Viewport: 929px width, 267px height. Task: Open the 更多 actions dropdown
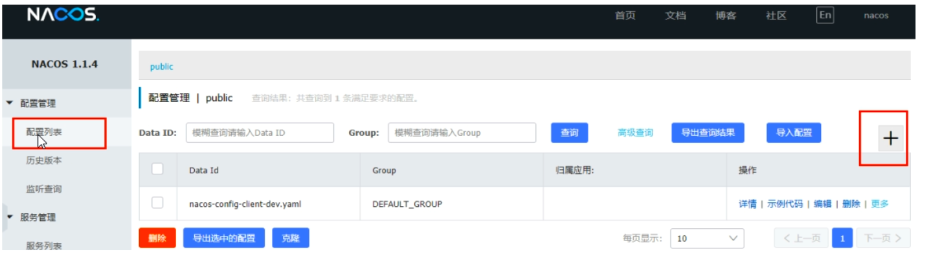[880, 204]
